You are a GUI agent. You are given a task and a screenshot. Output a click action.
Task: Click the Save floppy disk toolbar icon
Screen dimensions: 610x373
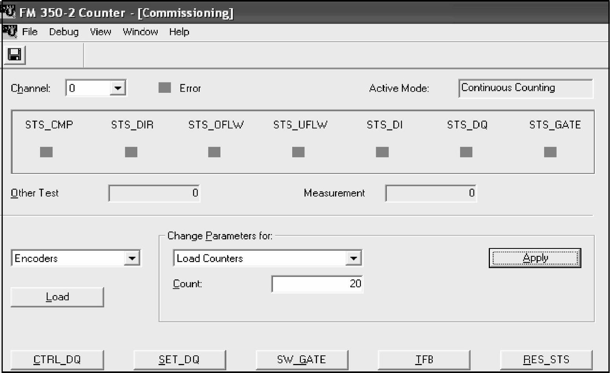click(15, 55)
